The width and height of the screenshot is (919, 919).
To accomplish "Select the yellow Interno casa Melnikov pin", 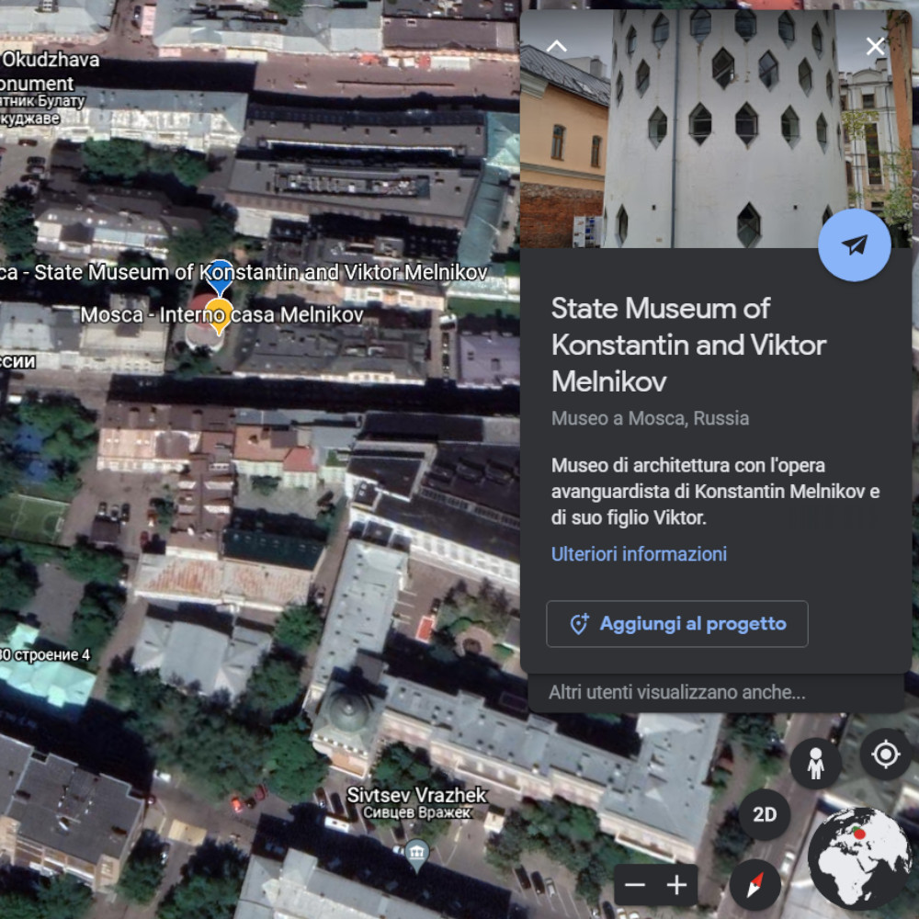I will tap(220, 316).
